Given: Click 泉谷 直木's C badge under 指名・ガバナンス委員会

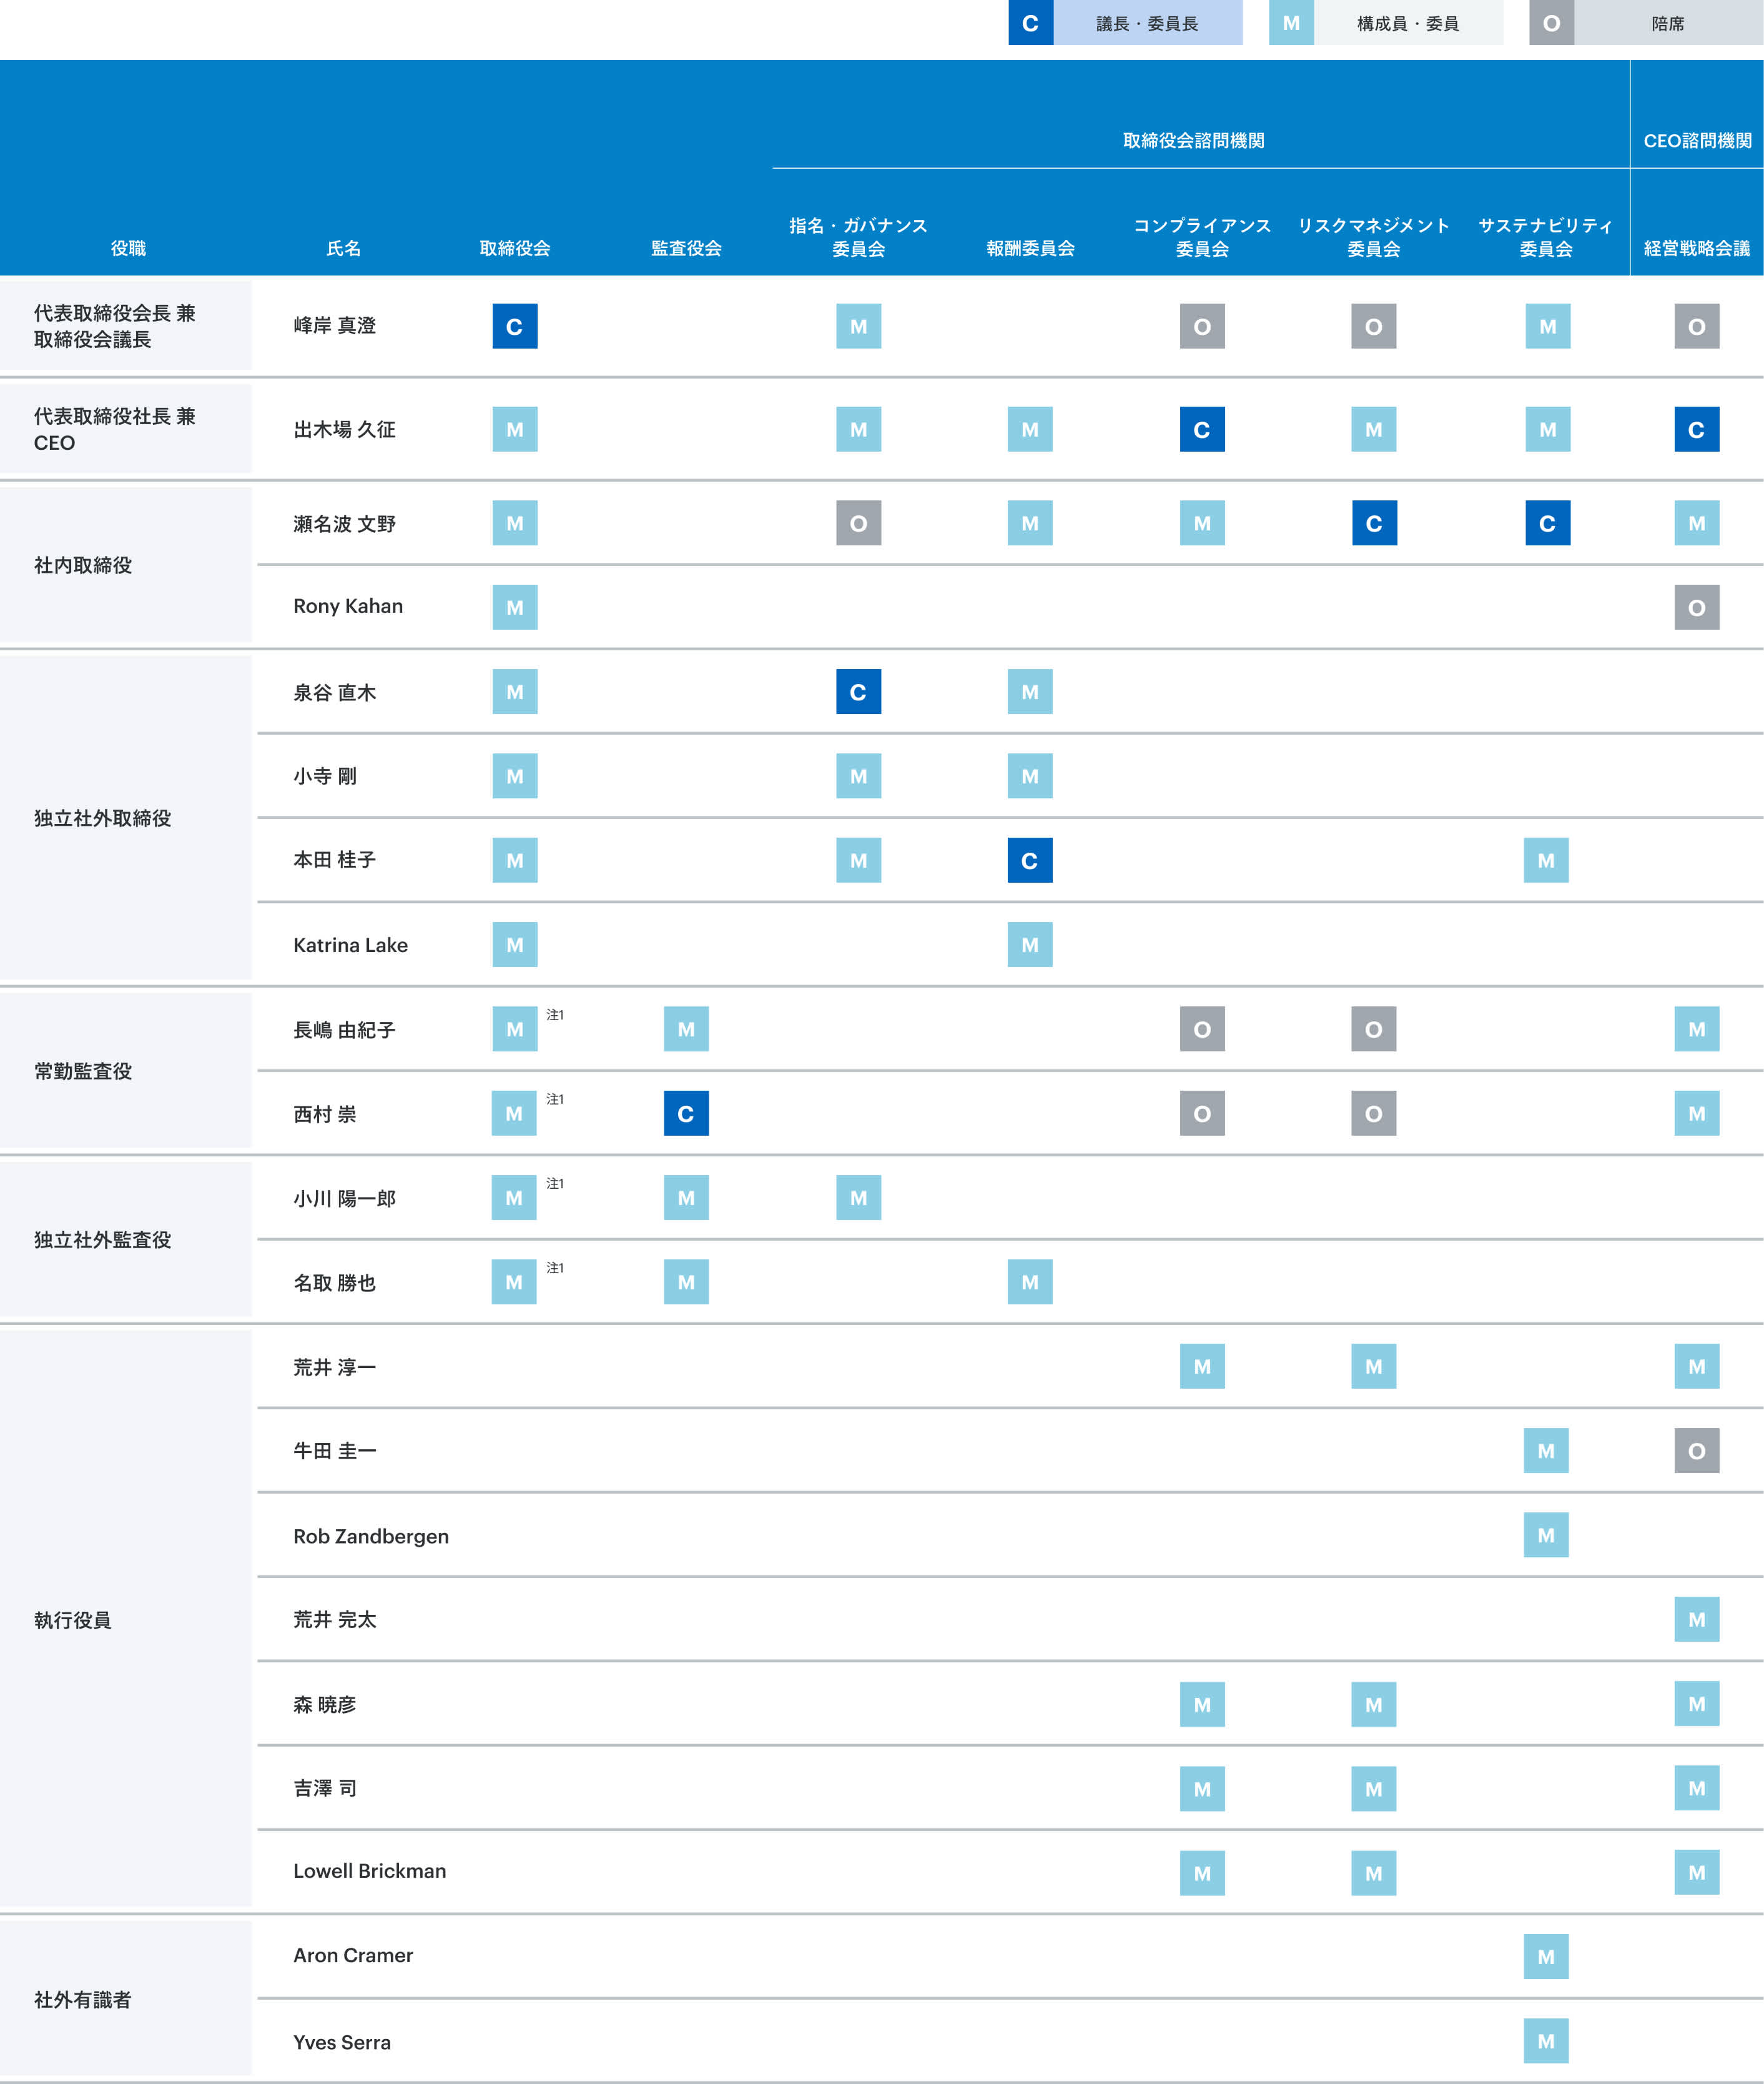Looking at the screenshot, I should (858, 692).
